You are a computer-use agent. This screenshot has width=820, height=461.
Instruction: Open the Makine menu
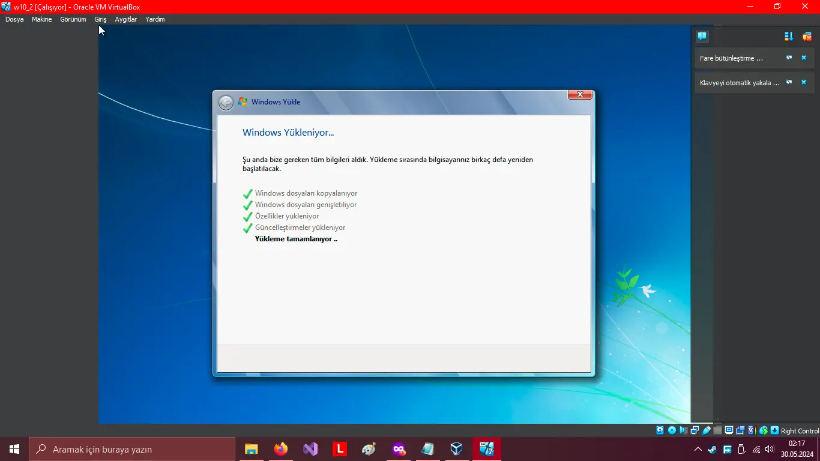coord(42,19)
